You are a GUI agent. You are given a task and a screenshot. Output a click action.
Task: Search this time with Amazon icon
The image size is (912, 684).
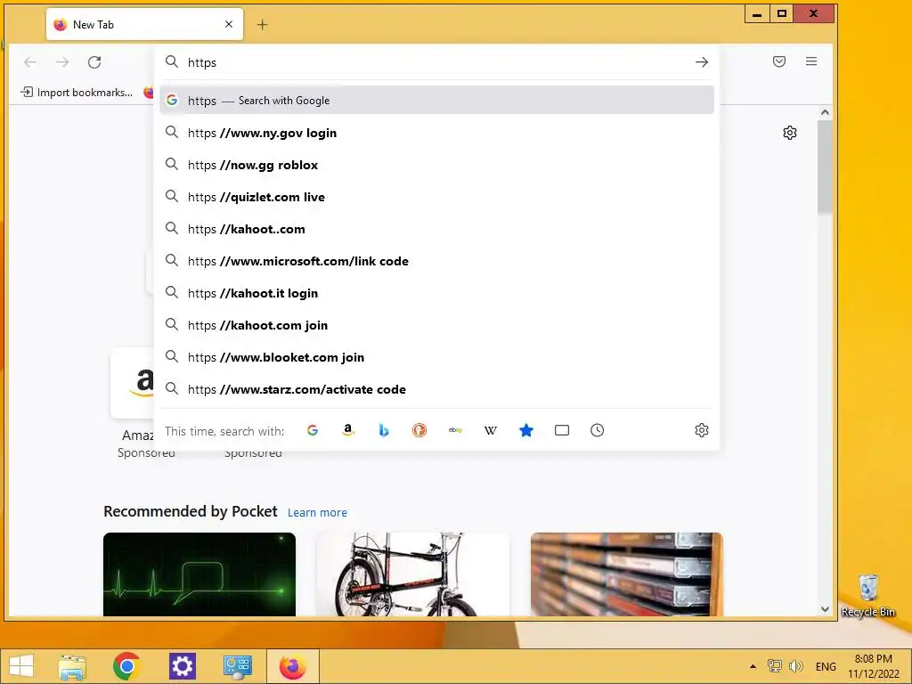(x=348, y=430)
